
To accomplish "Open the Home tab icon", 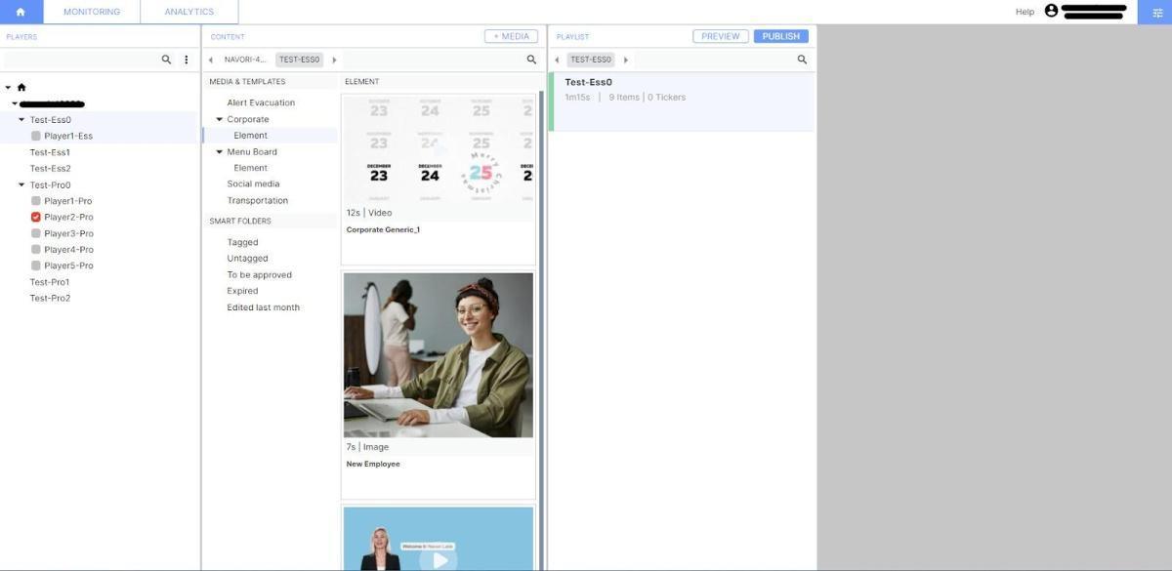I will coord(21,12).
